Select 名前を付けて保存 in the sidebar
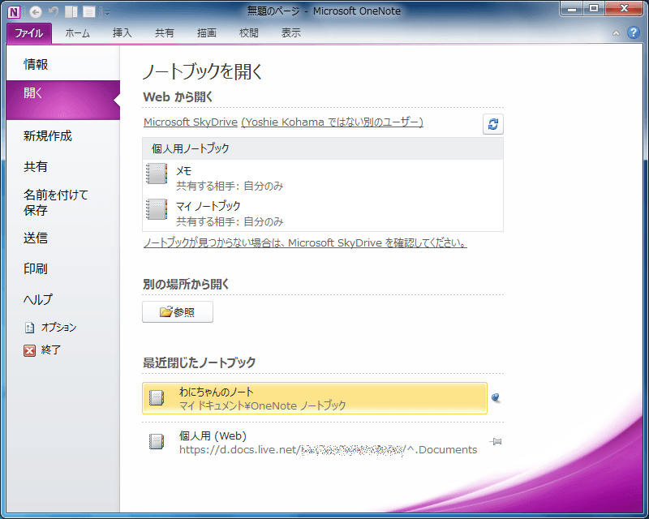The image size is (649, 519). tap(63, 203)
